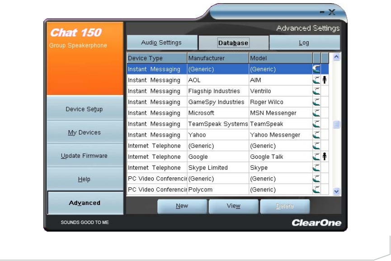This screenshot has width=391, height=261.
Task: Click the ClearOne icon in the TeamSpeak row
Action: (316, 124)
